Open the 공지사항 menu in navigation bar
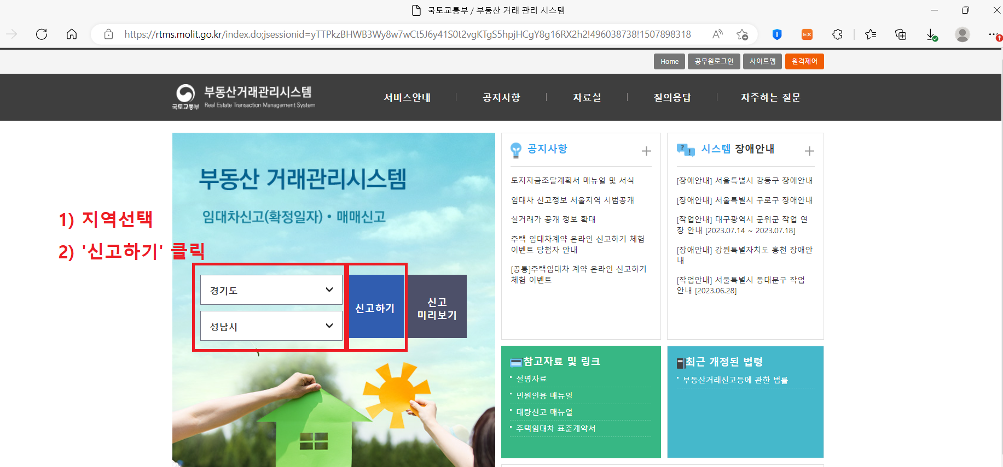This screenshot has width=1003, height=467. (x=501, y=97)
